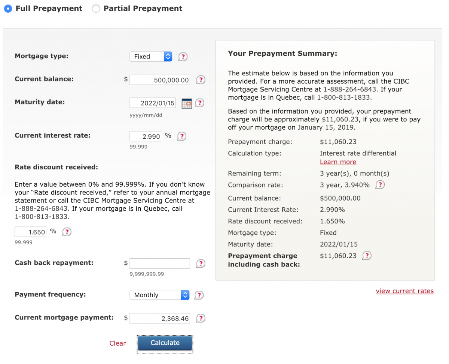Open Current interest rate help tooltip

(181, 136)
